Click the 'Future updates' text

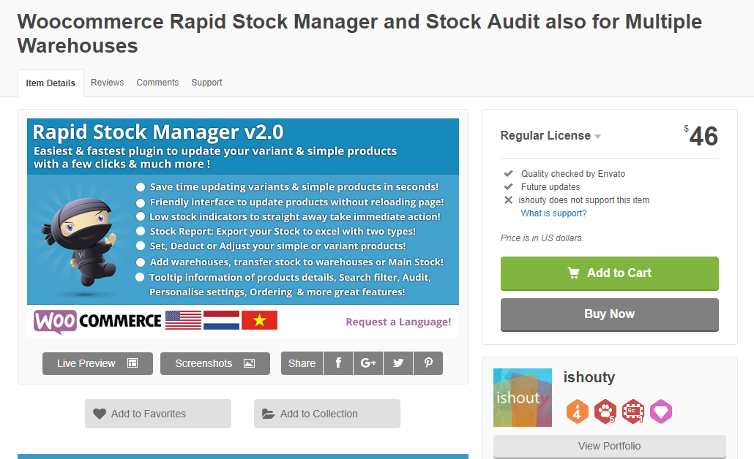[550, 187]
